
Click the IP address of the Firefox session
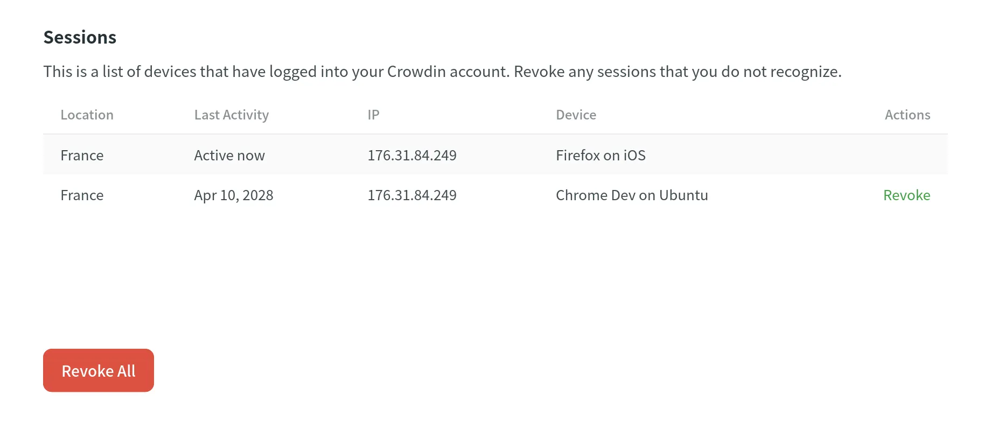(412, 156)
